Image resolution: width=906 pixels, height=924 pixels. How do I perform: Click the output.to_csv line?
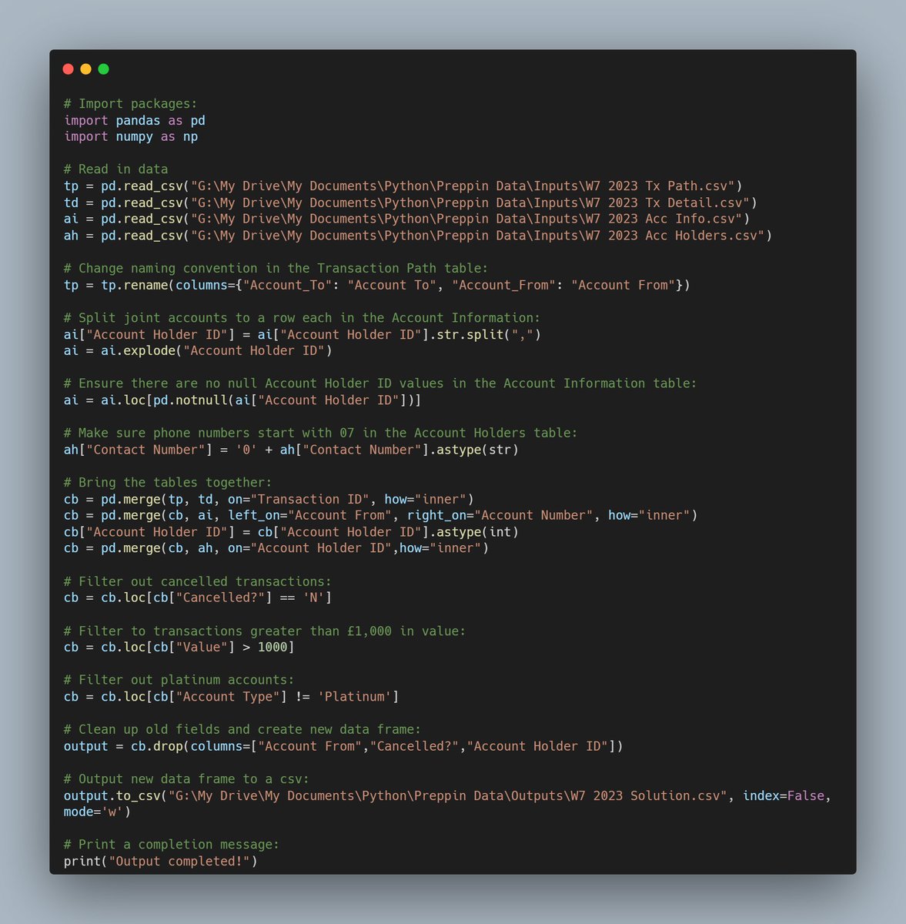click(447, 795)
